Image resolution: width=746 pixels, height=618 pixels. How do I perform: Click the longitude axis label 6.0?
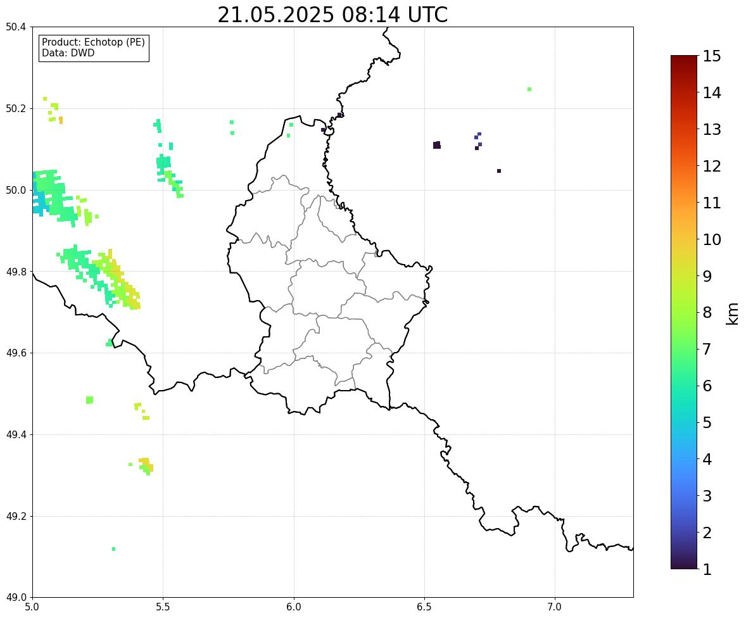pos(294,607)
